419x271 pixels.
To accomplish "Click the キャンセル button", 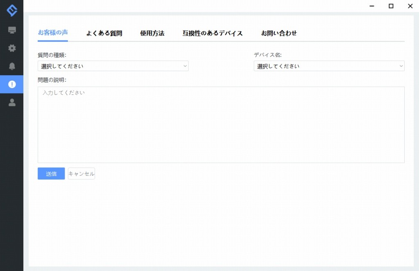I will pyautogui.click(x=81, y=174).
